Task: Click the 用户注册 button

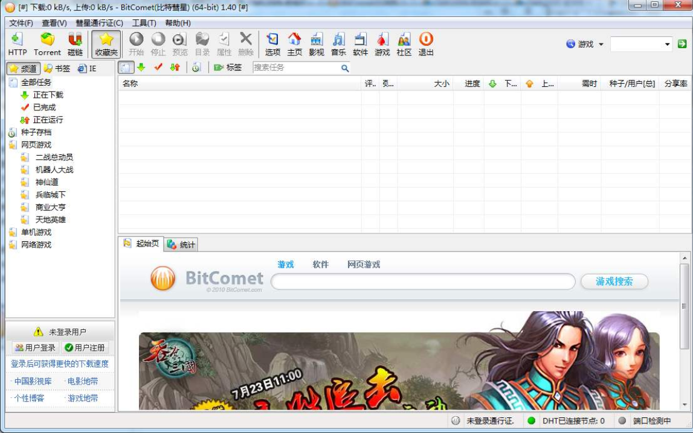Action: [85, 347]
